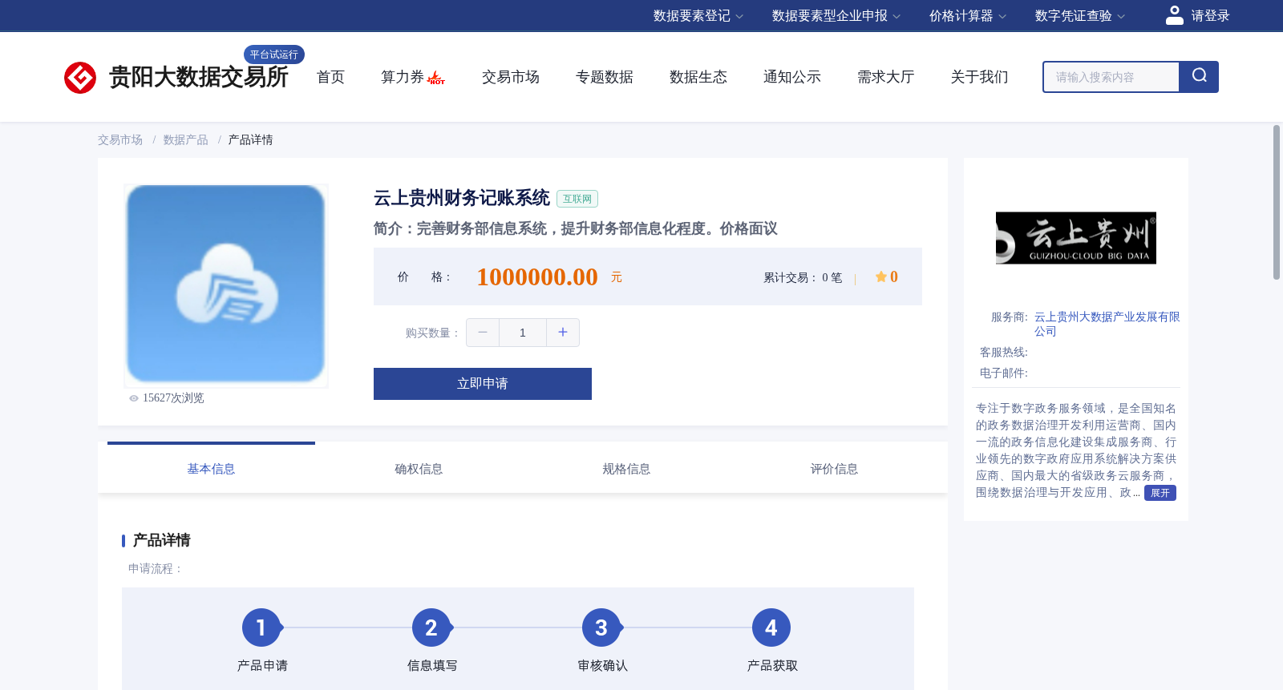Click the search magnifier button
This screenshot has height=690, width=1283.
[x=1199, y=77]
